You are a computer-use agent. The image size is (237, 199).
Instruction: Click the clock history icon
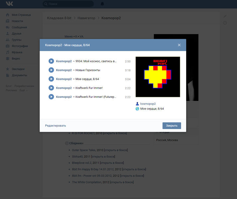pos(225,23)
